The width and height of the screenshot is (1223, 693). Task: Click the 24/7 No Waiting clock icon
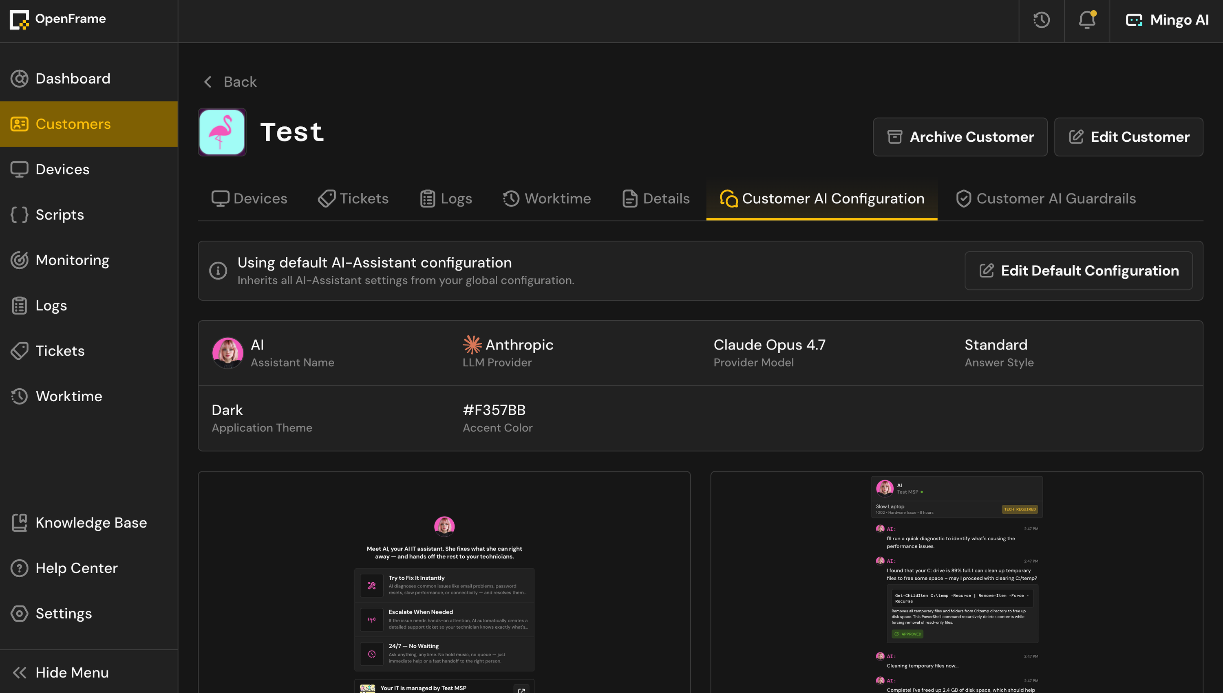[372, 654]
